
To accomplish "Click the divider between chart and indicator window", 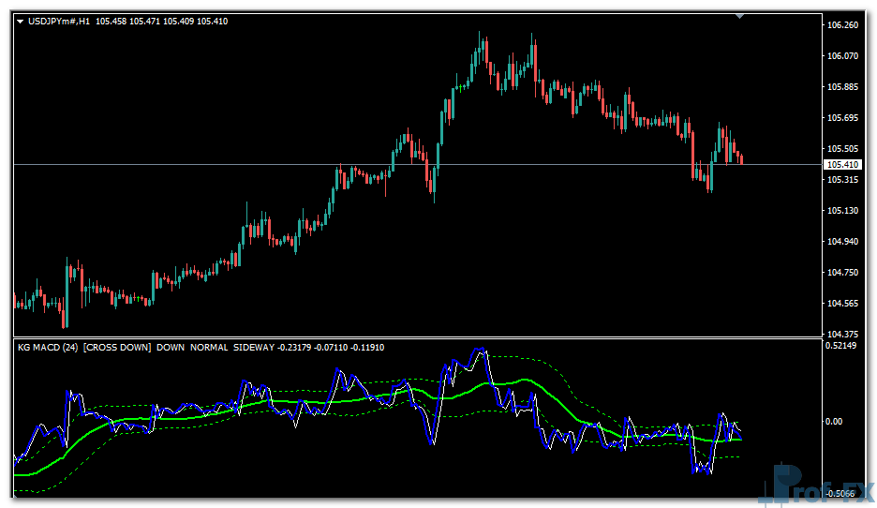I will tap(412, 338).
